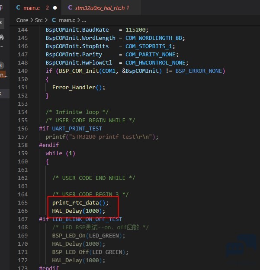Viewport: 260px width, 270px height.
Task: Click line number 167 in the gutter
Action: (22, 219)
